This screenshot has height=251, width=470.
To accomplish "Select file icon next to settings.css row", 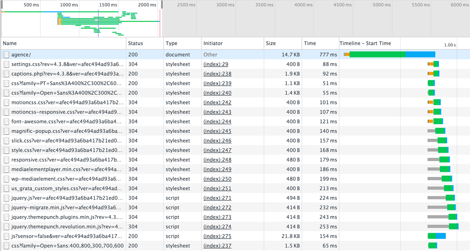I will (x=6, y=65).
